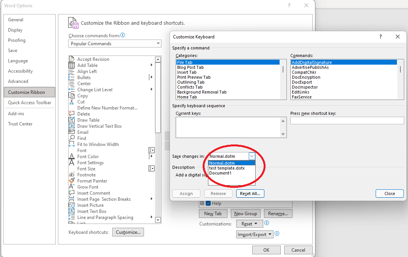
Task: Click the Customize... keyboard shortcuts button
Action: tap(128, 232)
